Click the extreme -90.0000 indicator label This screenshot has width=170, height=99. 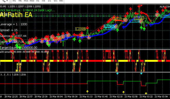[x=24, y=52]
